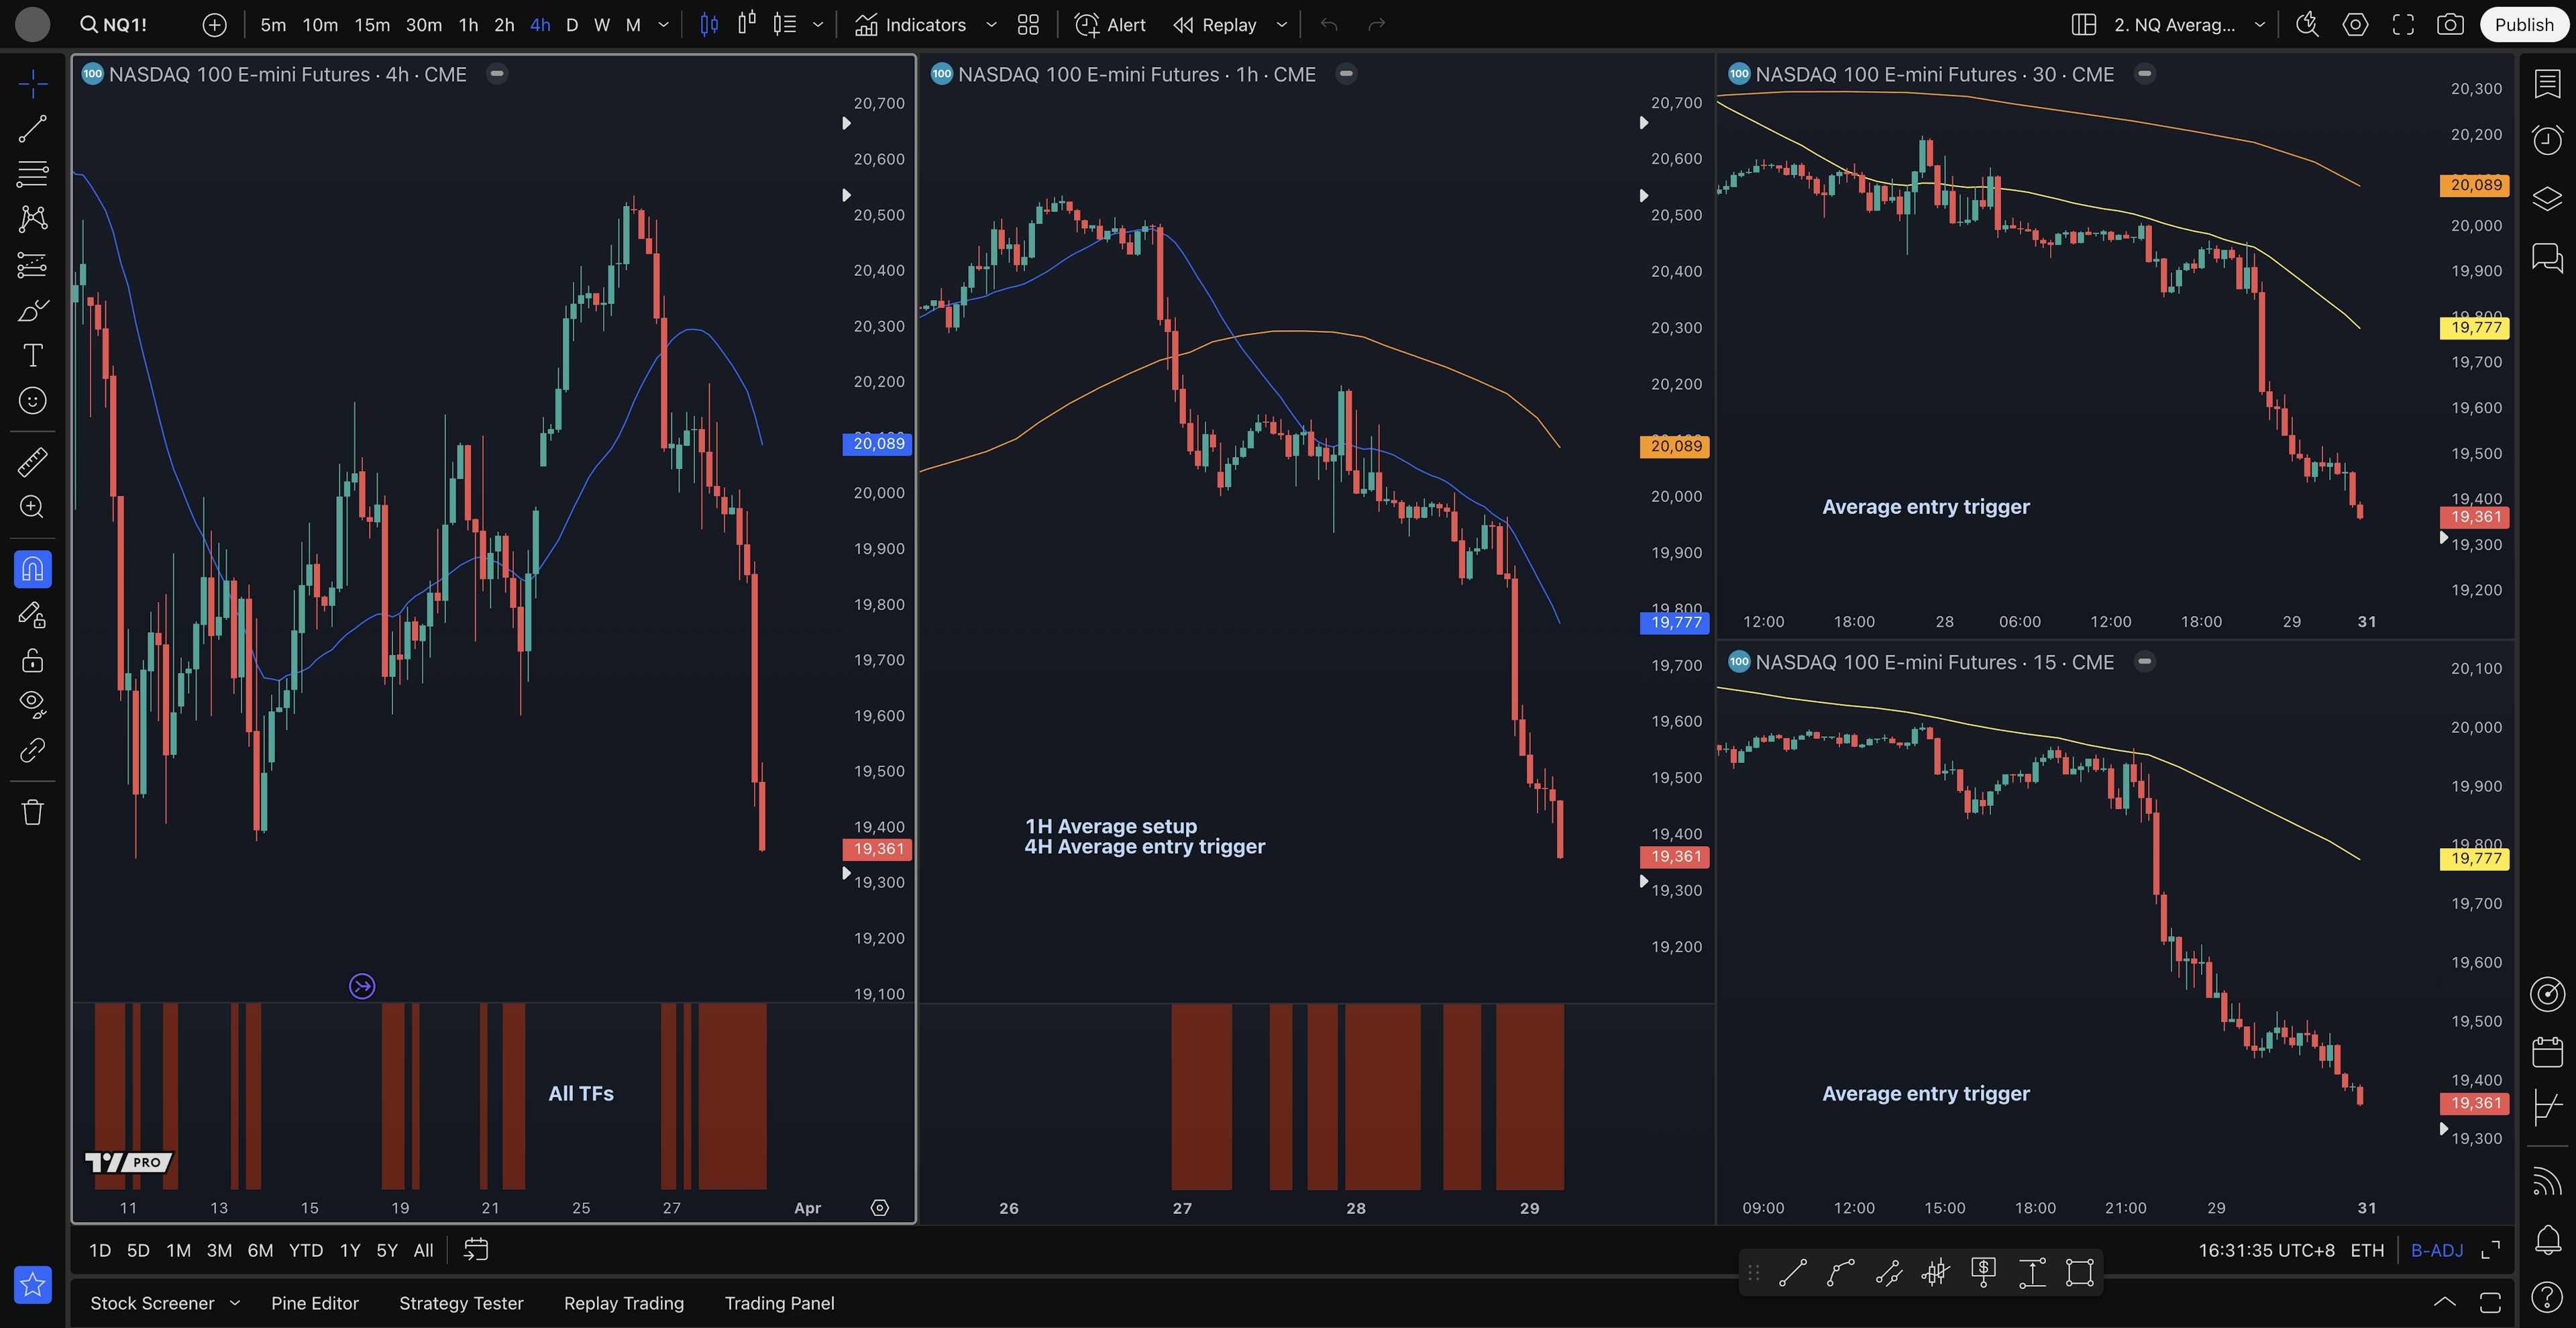The image size is (2576, 1328).
Task: Select the text annotation tool
Action: coord(32,355)
